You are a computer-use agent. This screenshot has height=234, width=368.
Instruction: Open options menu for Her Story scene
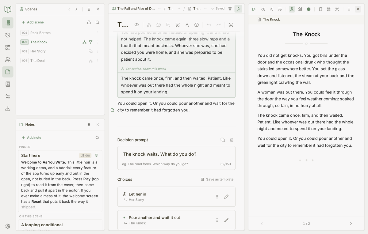coord(98,51)
